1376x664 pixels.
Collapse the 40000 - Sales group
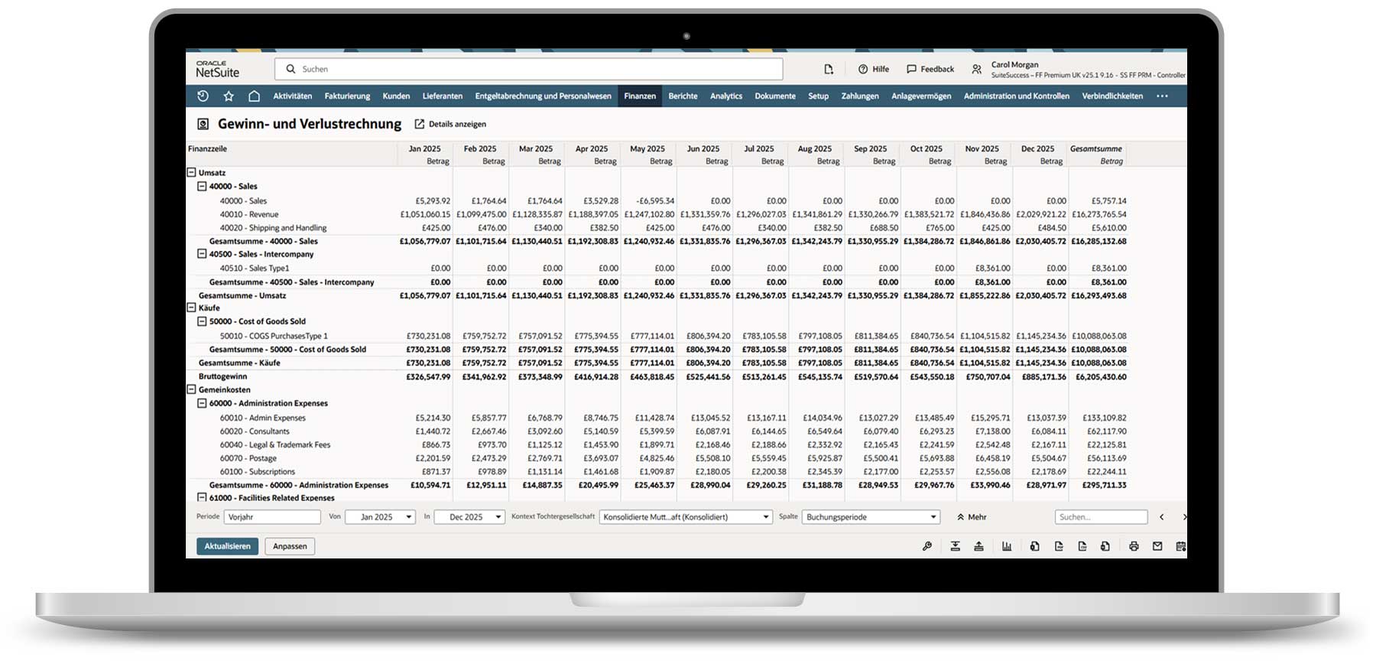(202, 186)
